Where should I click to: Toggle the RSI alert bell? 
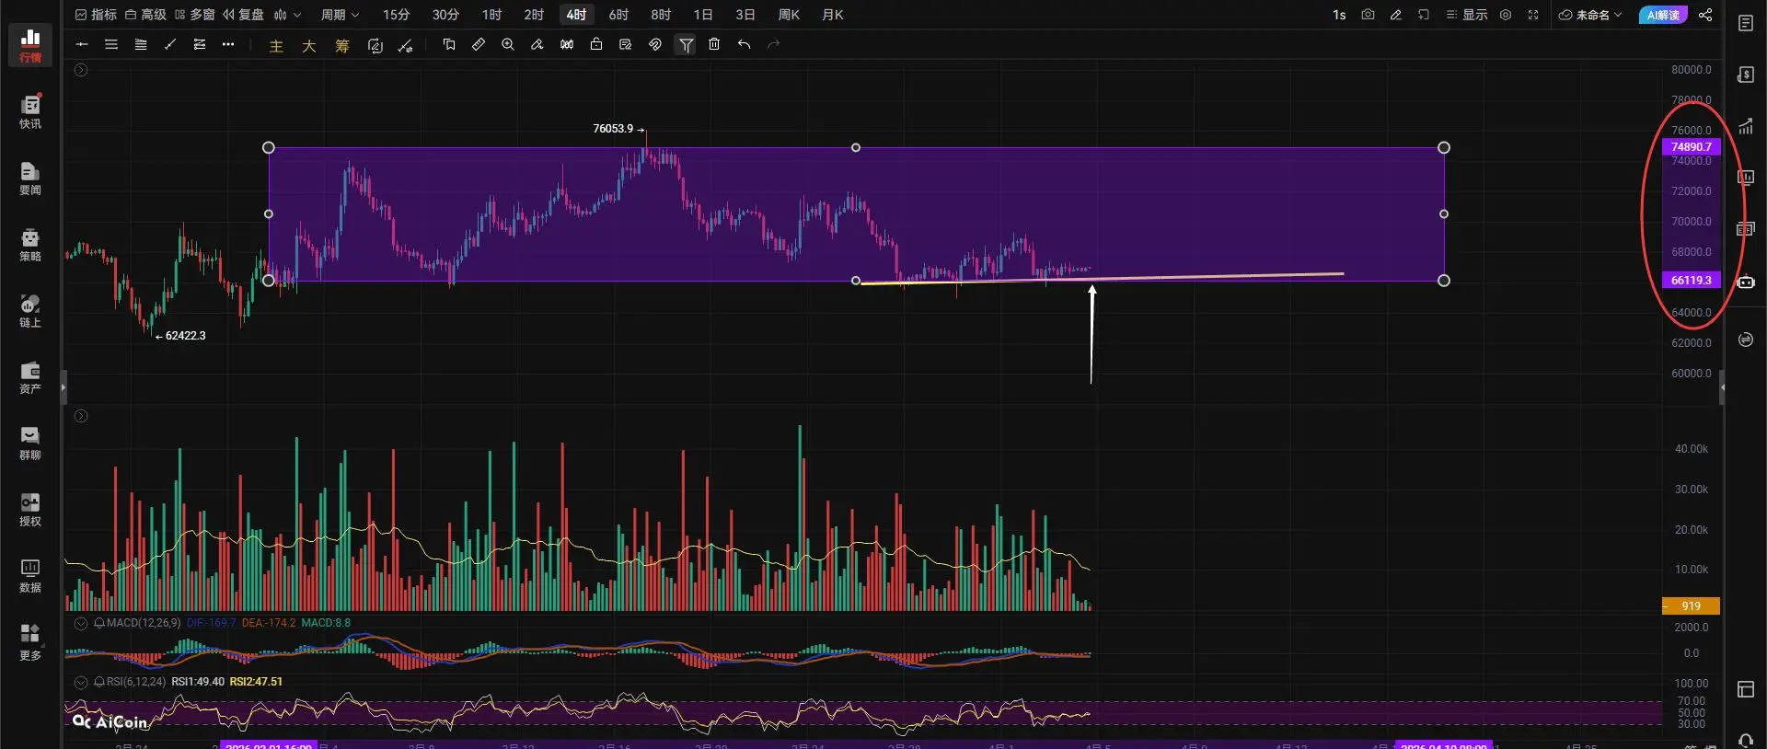click(98, 682)
